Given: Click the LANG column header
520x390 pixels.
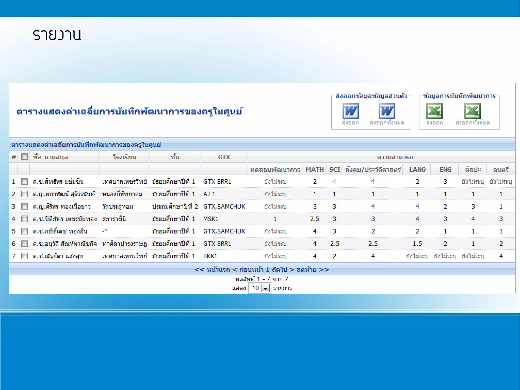Looking at the screenshot, I should [417, 169].
